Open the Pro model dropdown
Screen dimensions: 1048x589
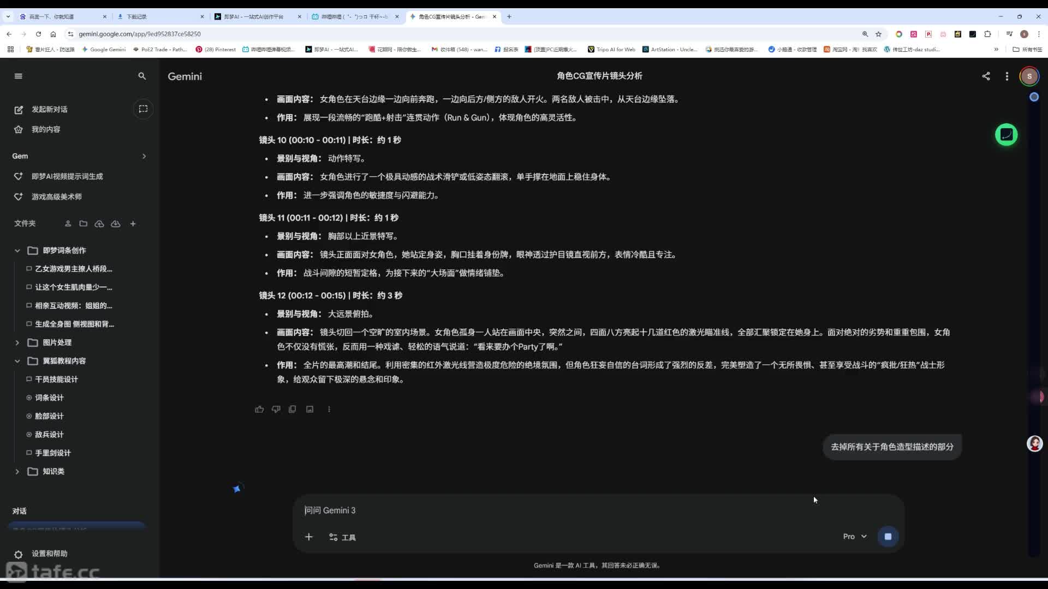[855, 537]
